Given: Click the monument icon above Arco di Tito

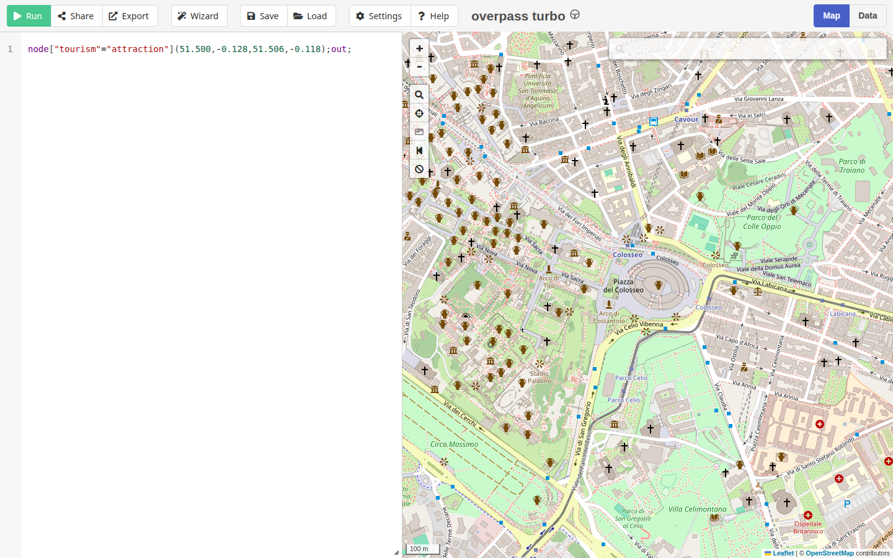Looking at the screenshot, I should point(548,269).
